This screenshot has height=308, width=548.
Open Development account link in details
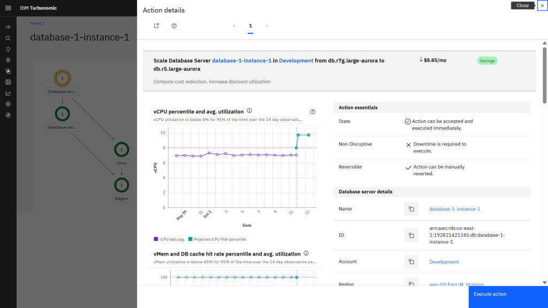tap(444, 262)
